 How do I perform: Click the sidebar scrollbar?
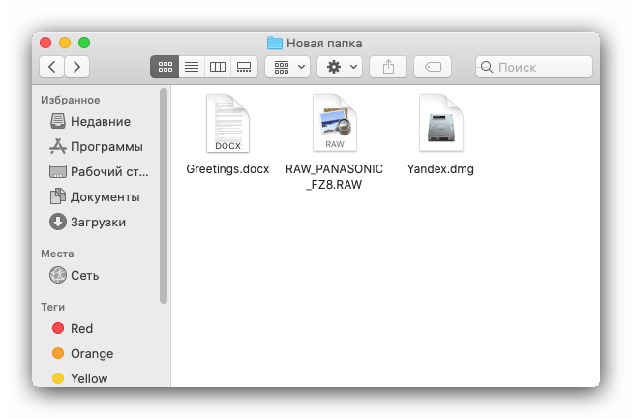coord(164,195)
